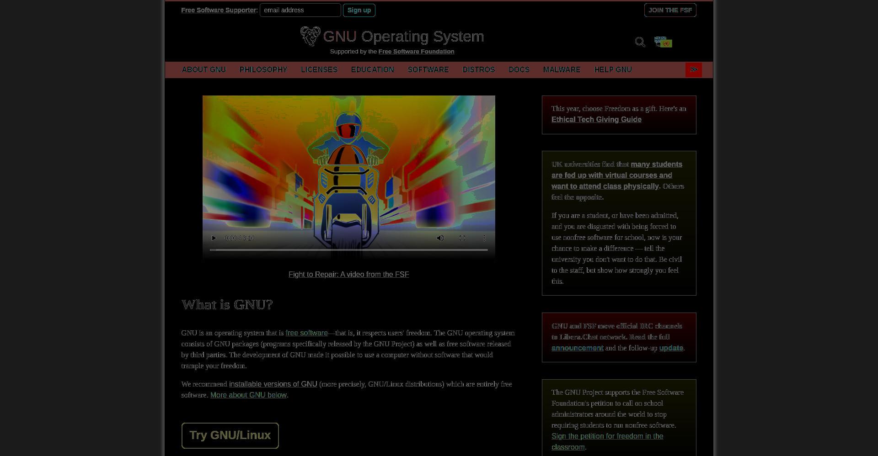
Task: Expand the navigation menu with >> button
Action: [x=694, y=69]
